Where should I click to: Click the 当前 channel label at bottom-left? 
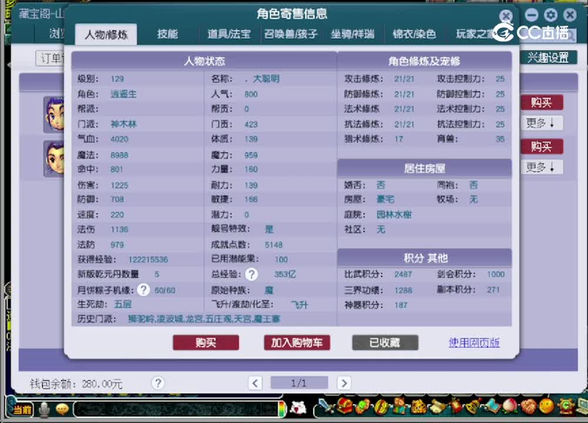pyautogui.click(x=22, y=408)
